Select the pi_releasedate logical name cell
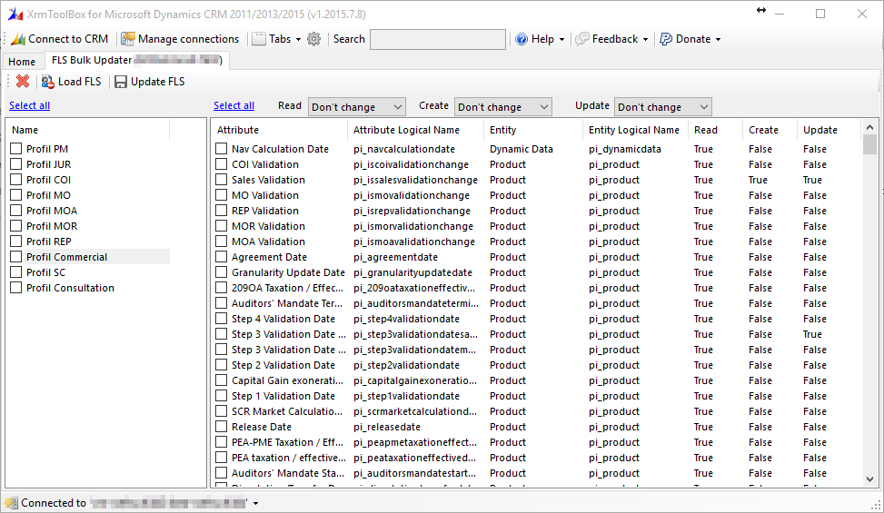The image size is (884, 513). pyautogui.click(x=387, y=427)
